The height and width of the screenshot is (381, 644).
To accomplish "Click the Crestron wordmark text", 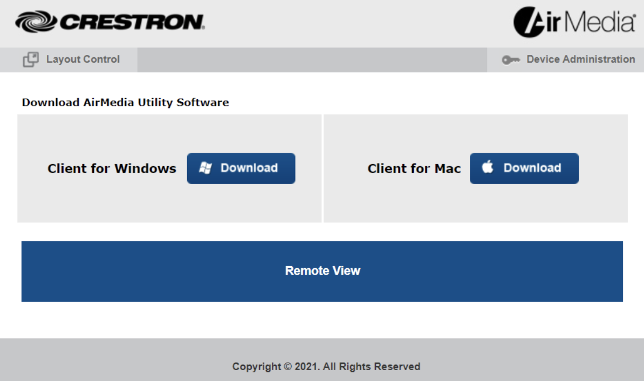I will (x=132, y=22).
